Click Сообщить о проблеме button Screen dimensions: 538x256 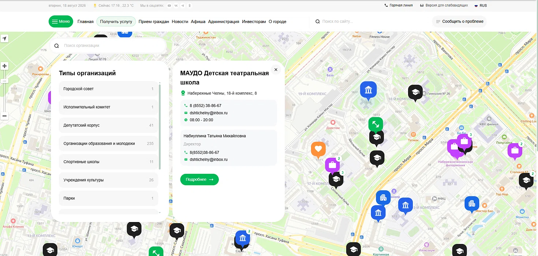[459, 22]
